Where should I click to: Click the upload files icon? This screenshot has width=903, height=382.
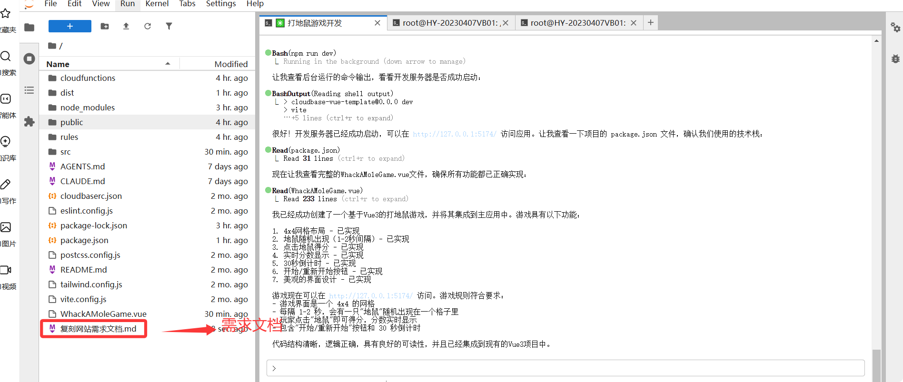(126, 26)
